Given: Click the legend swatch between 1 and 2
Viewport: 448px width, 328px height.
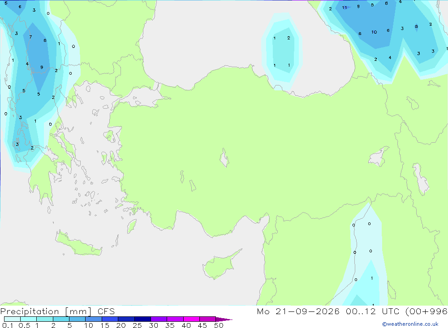Looking at the screenshot, I should tap(44, 319).
